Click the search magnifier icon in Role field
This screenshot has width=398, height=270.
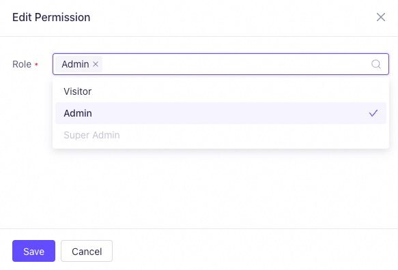(376, 64)
